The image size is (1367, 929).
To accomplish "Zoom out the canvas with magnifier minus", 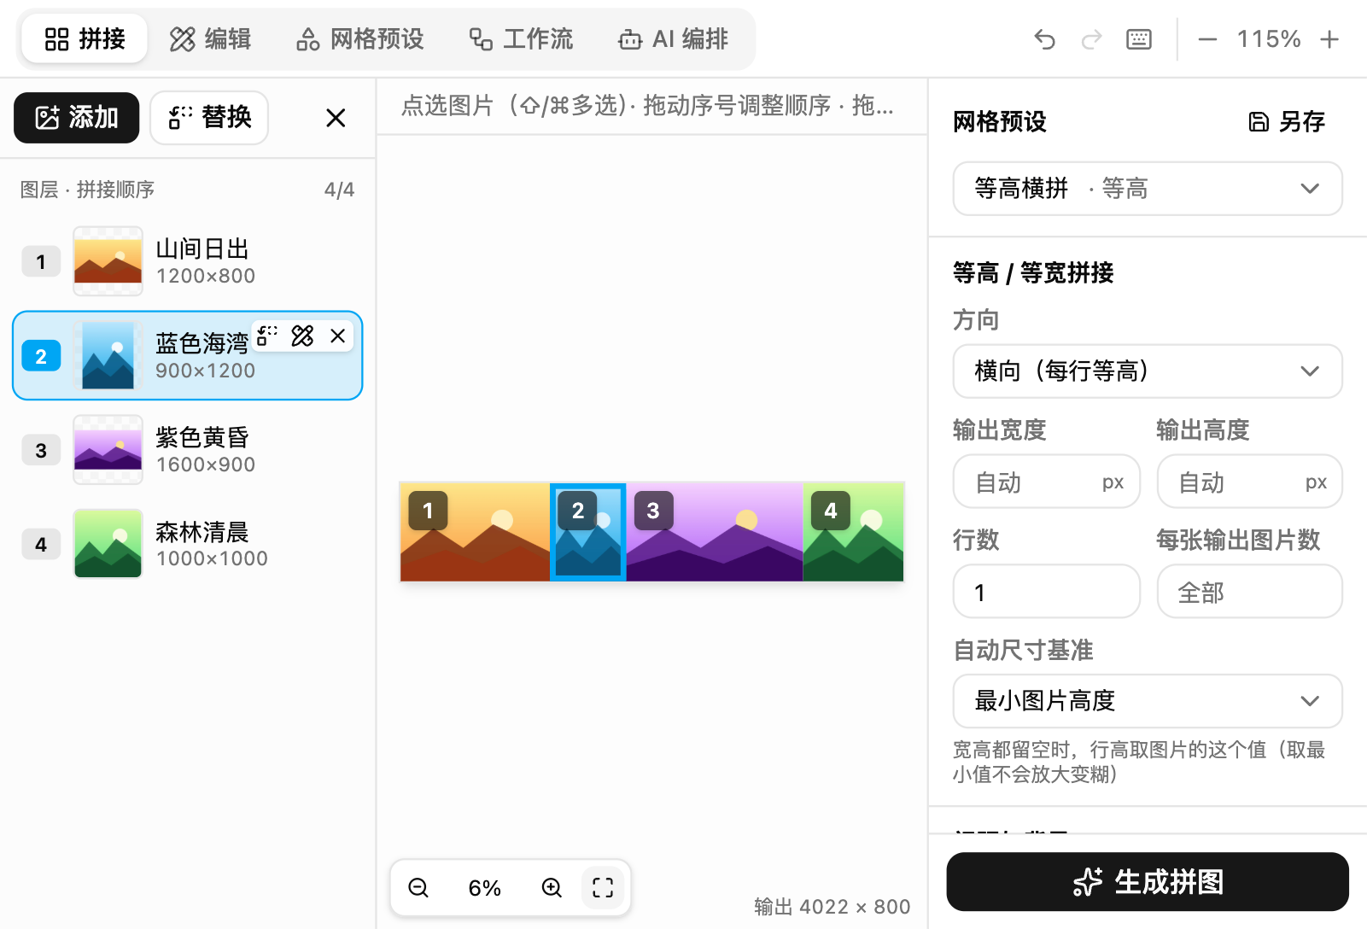I will click(418, 888).
